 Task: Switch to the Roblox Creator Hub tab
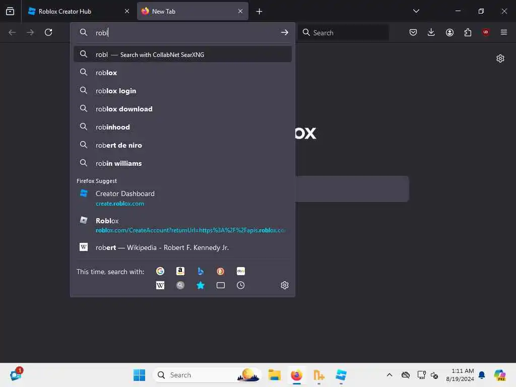coord(79,11)
